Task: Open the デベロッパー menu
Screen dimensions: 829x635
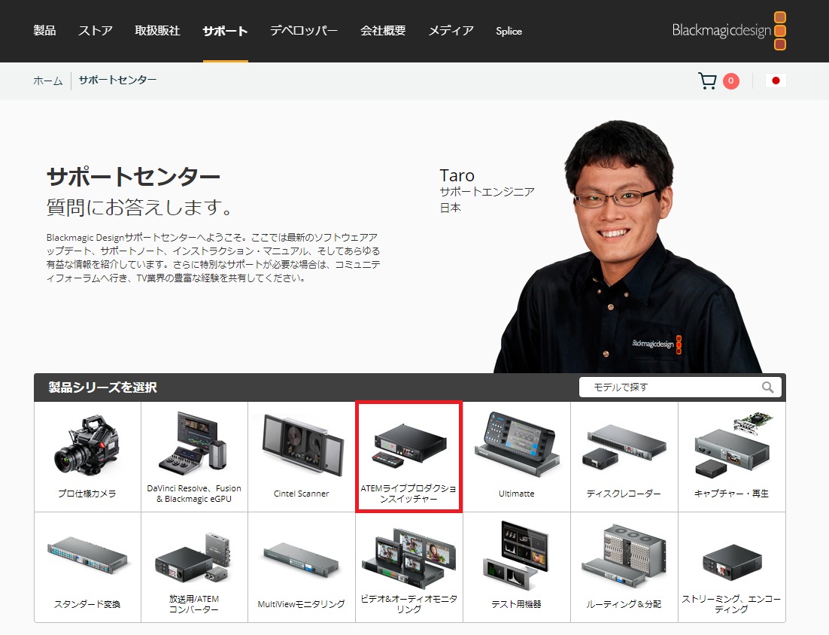Action: tap(304, 31)
